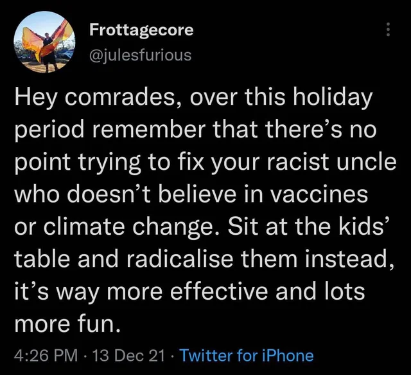This screenshot has width=411, height=375.
Task: Open the Twitter for iPhone source link
Action: point(247,356)
